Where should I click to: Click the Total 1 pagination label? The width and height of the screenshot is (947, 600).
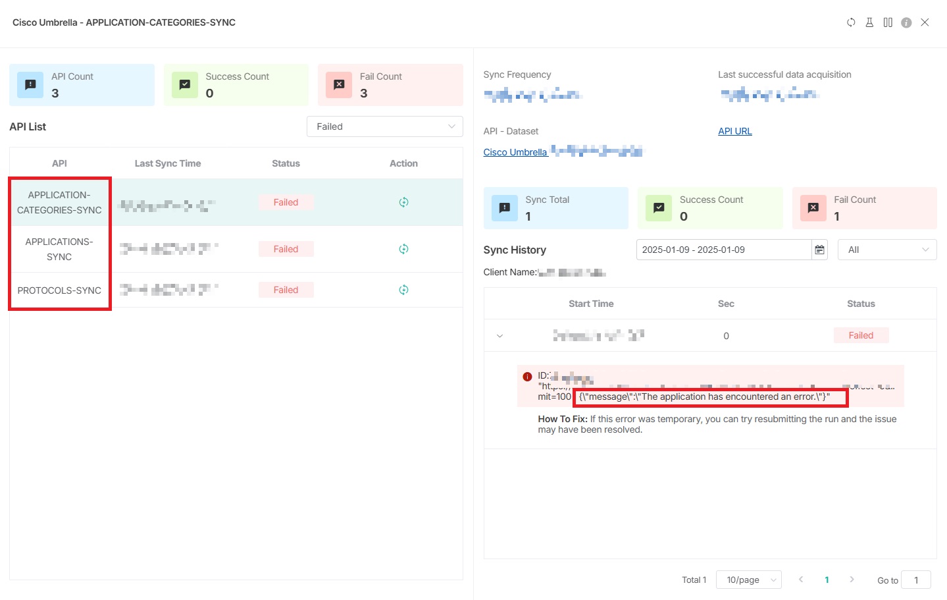[x=694, y=580]
